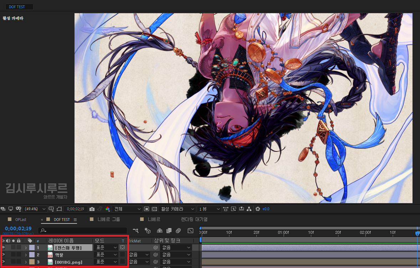Click the timeline layer search field
The image size is (420, 268).
click(x=83, y=230)
